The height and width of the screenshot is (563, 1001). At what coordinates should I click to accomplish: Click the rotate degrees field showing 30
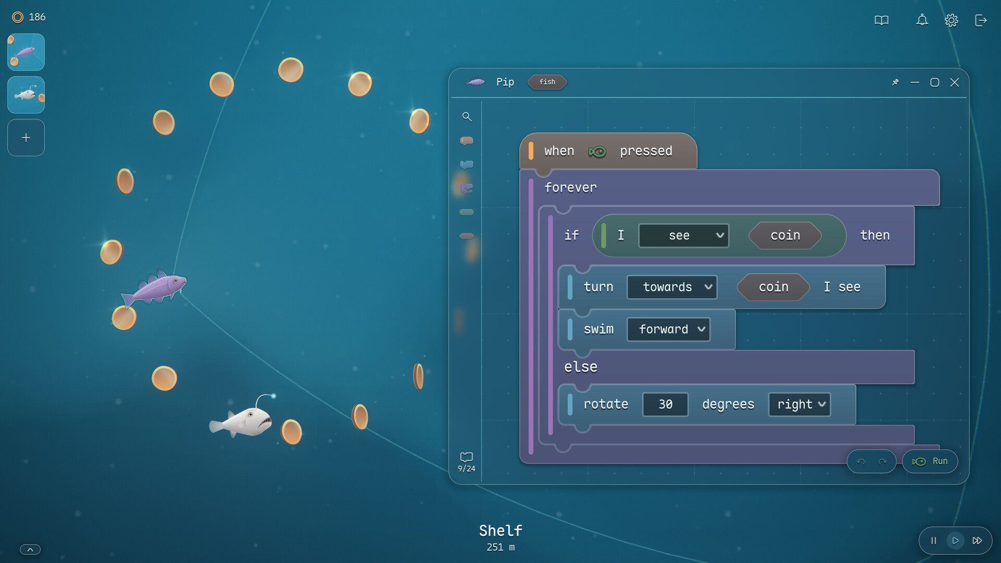665,405
